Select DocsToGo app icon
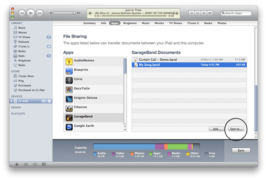The width and height of the screenshot is (267, 180). click(x=69, y=90)
